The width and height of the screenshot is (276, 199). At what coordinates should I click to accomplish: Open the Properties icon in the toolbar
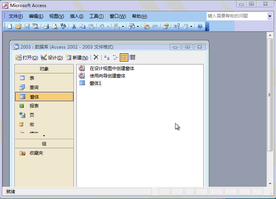166,27
